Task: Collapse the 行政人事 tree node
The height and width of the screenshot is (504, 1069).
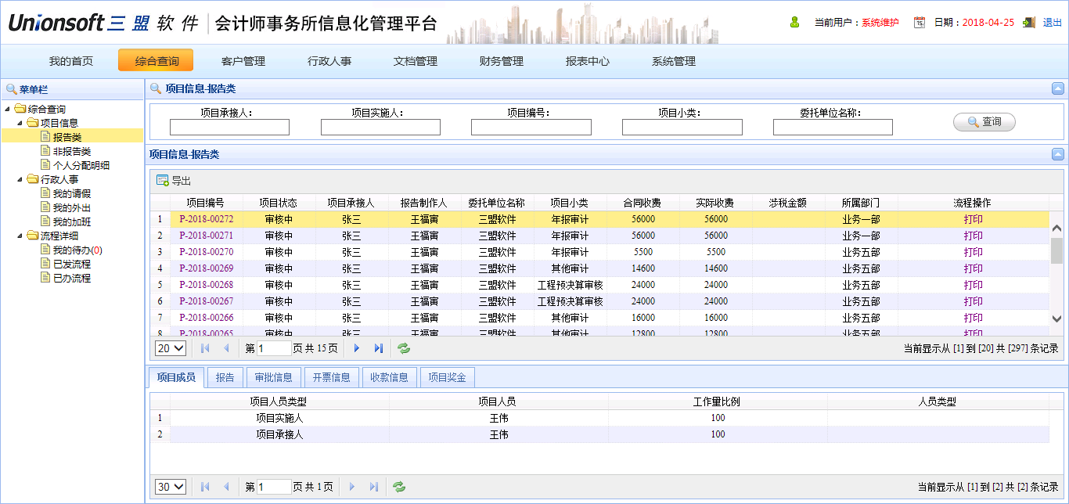Action: click(x=20, y=180)
